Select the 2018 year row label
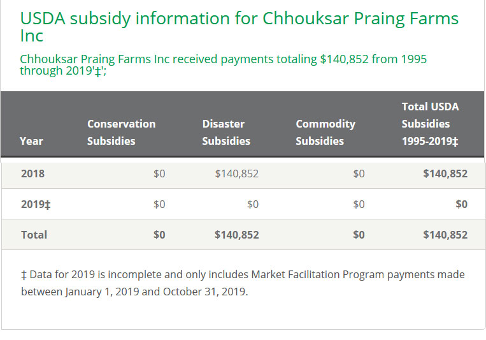Viewport: 486px width, 340px height. click(33, 174)
